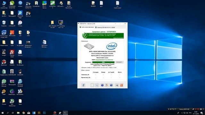The width and height of the screenshot is (205, 115).
Task: Open the tools settings icon in SSDLife
Action: 107,85
